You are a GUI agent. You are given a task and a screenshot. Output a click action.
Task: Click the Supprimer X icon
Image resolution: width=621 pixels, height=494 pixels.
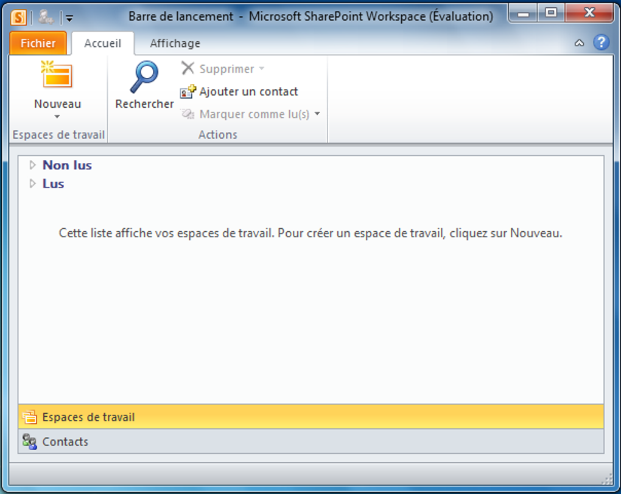(x=188, y=68)
